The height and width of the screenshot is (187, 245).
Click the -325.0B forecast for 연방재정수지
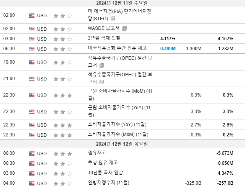193,183
